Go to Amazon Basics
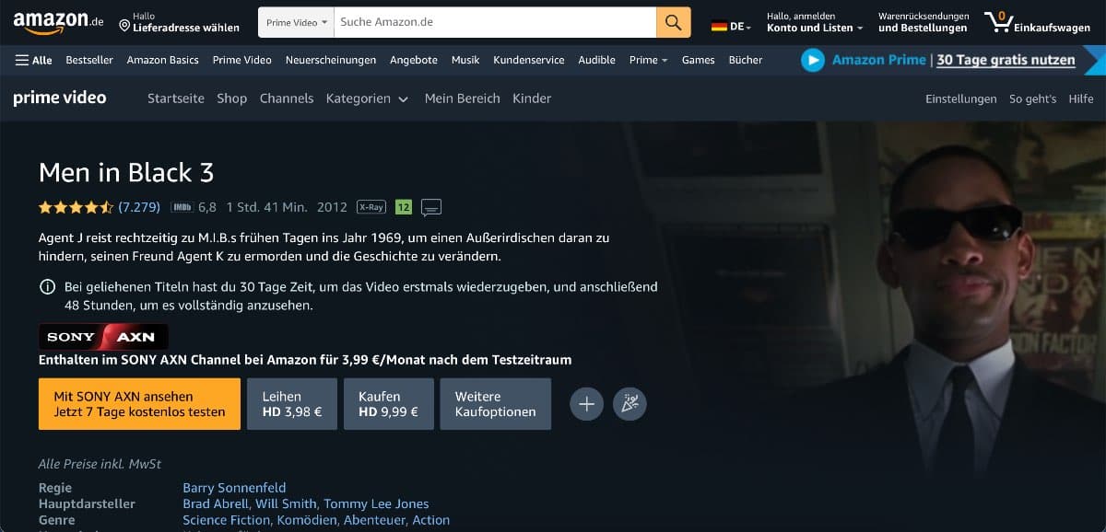This screenshot has width=1106, height=532. (163, 60)
